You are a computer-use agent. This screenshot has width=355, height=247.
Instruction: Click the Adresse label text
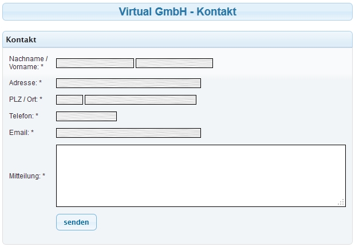click(x=23, y=83)
